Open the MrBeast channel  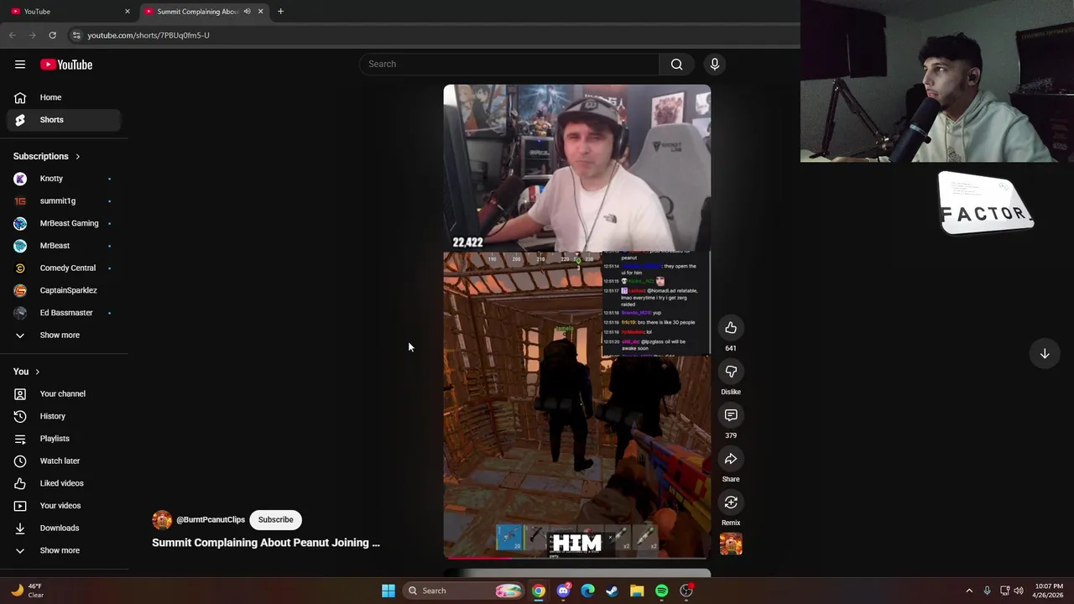(64, 246)
